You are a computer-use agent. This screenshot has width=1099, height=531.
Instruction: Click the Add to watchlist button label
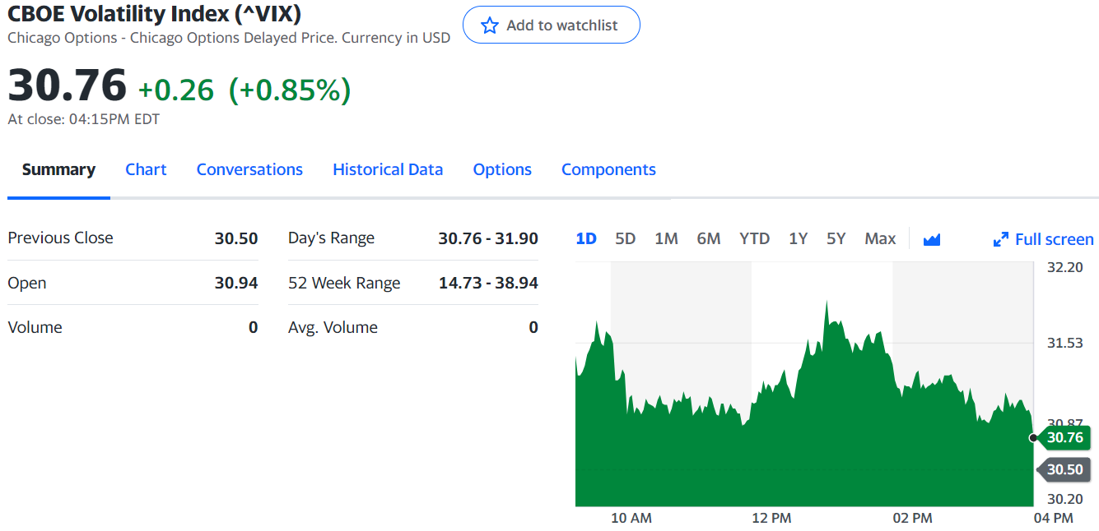click(x=562, y=25)
